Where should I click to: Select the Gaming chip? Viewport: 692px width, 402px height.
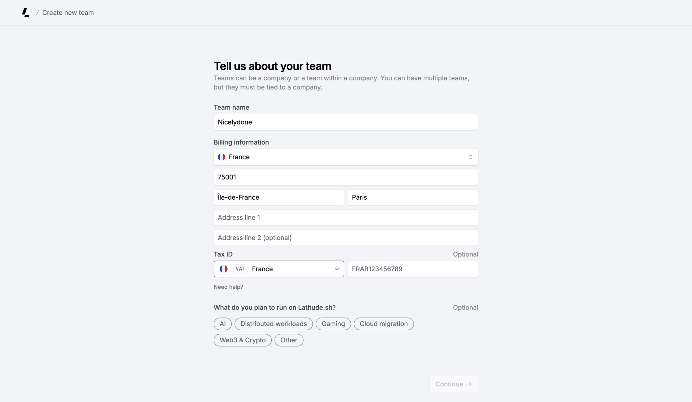[333, 324]
